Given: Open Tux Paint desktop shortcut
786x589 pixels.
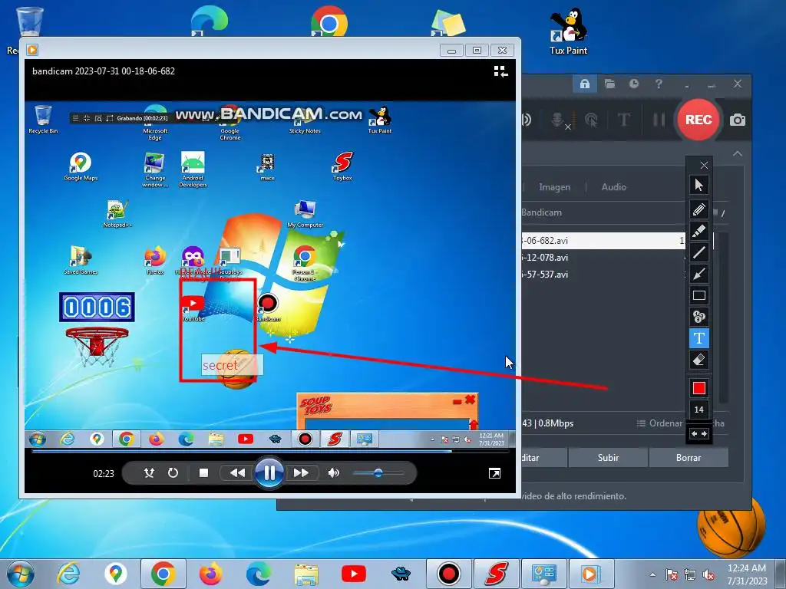Looking at the screenshot, I should (568, 31).
